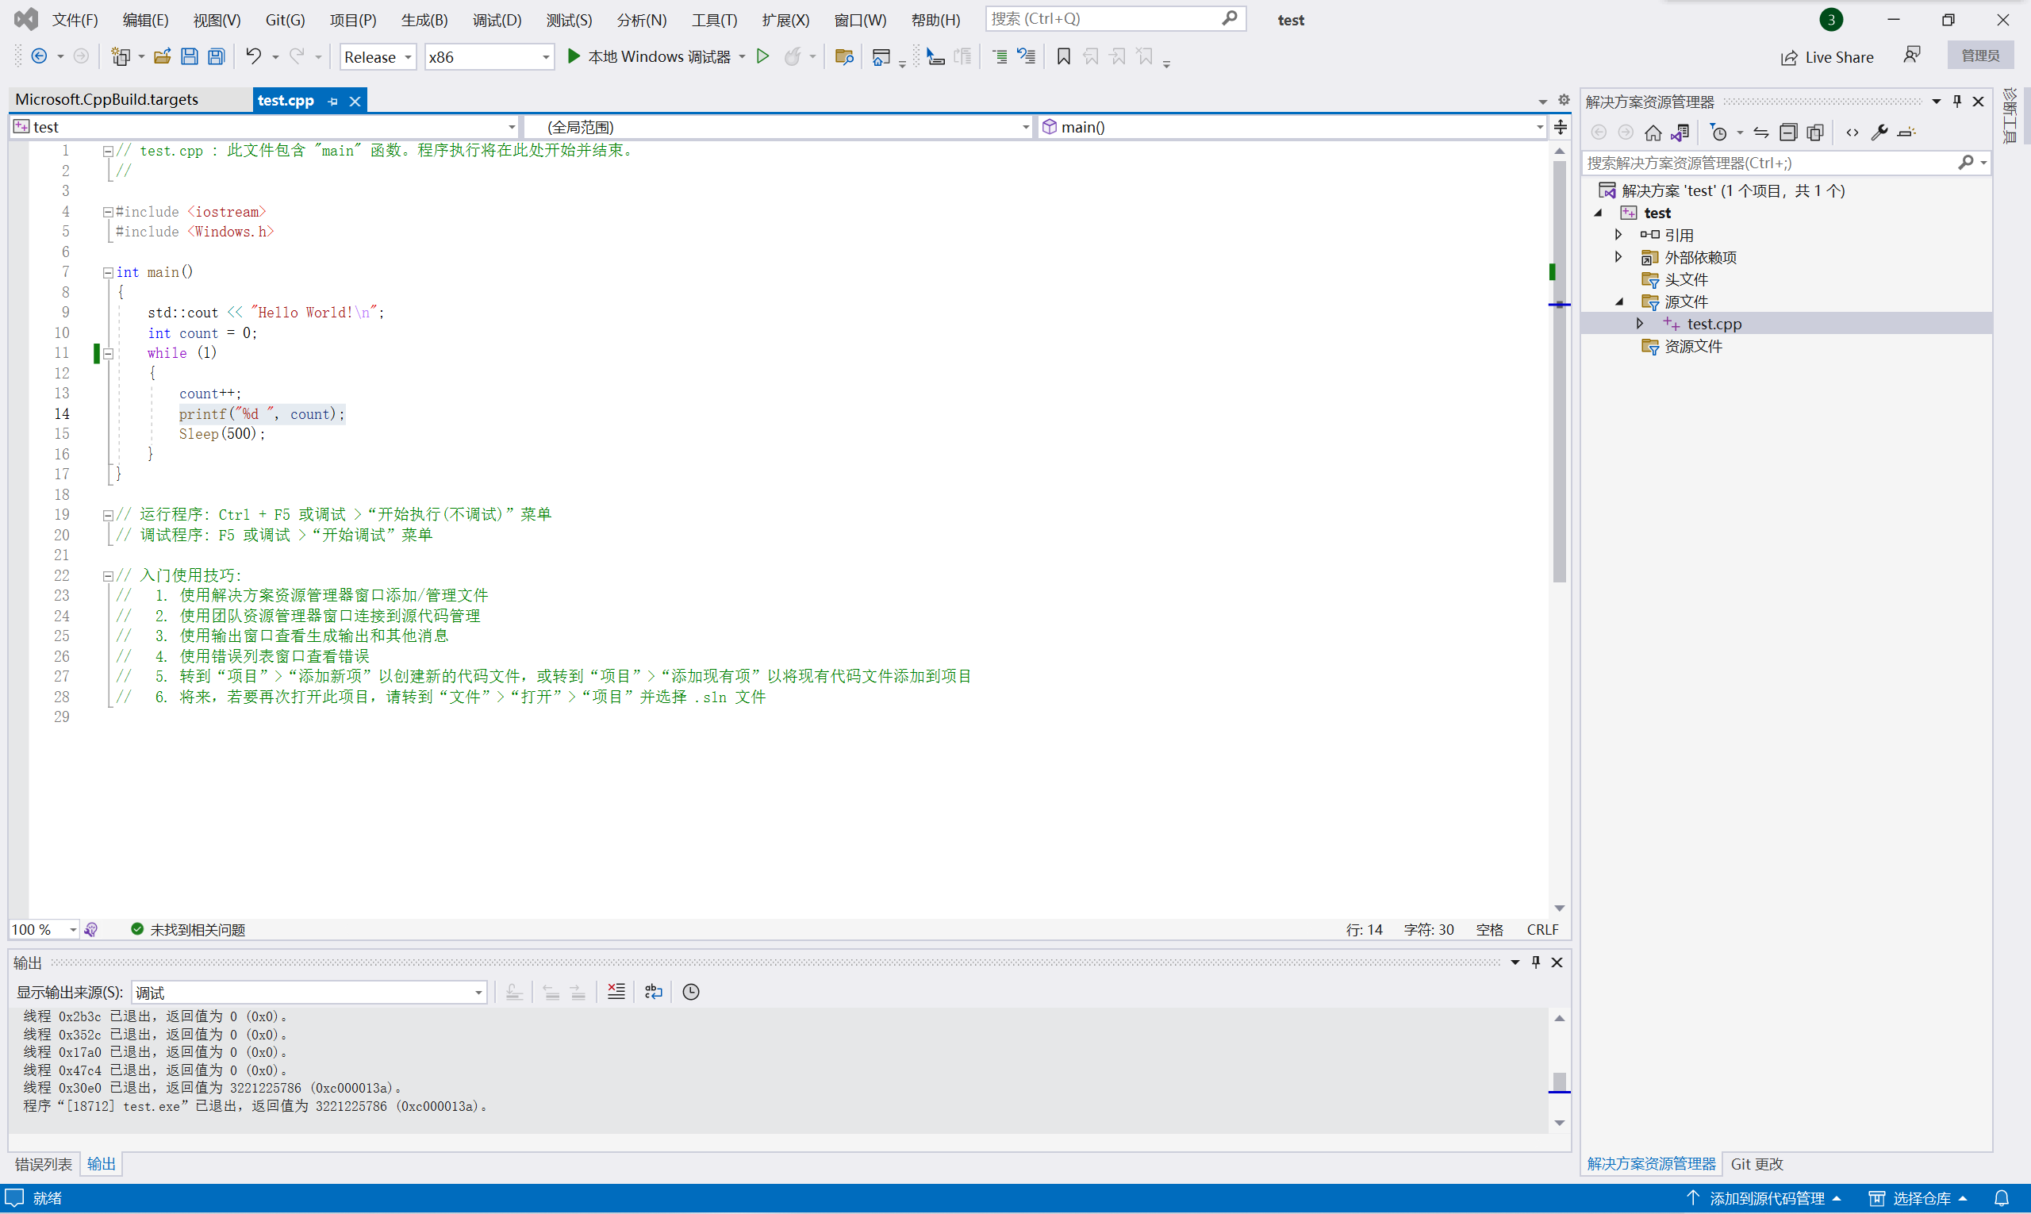
Task: Click View Code icon in Solution Explorer
Action: pos(1852,133)
